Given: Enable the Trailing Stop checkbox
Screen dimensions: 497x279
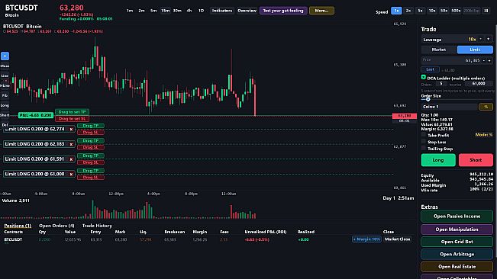Looking at the screenshot, I should [x=424, y=149].
